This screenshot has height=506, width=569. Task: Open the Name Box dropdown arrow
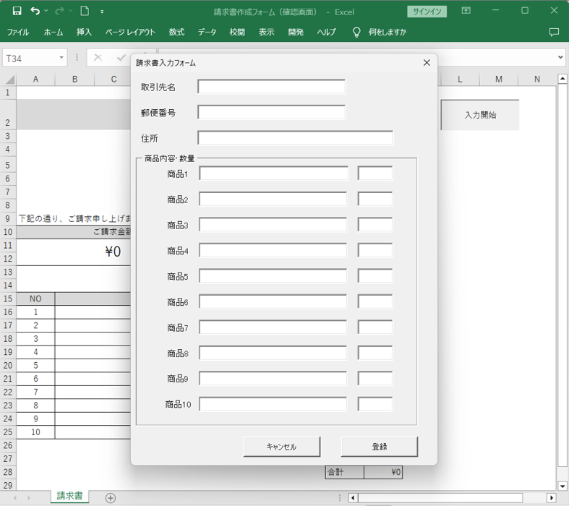61,58
